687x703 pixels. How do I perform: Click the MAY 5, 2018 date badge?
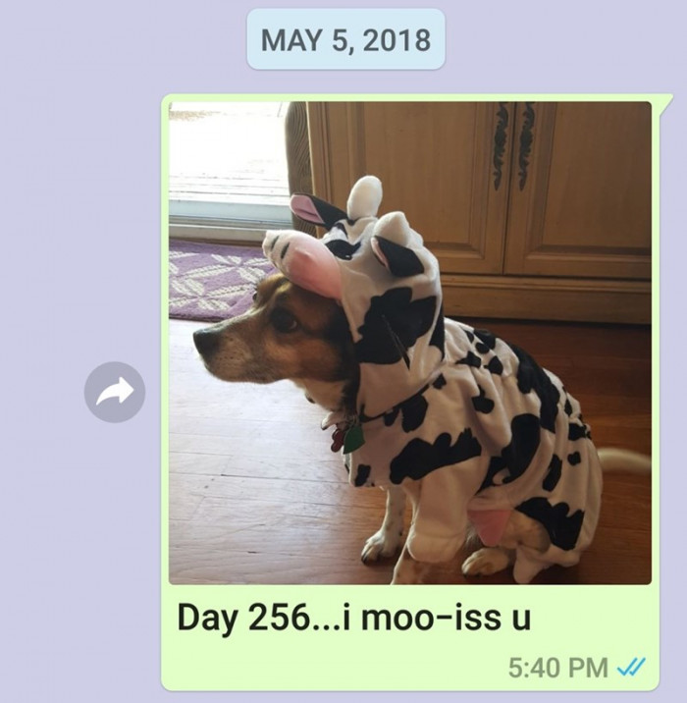point(346,39)
